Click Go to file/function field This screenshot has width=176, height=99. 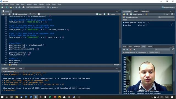pos(35,7)
